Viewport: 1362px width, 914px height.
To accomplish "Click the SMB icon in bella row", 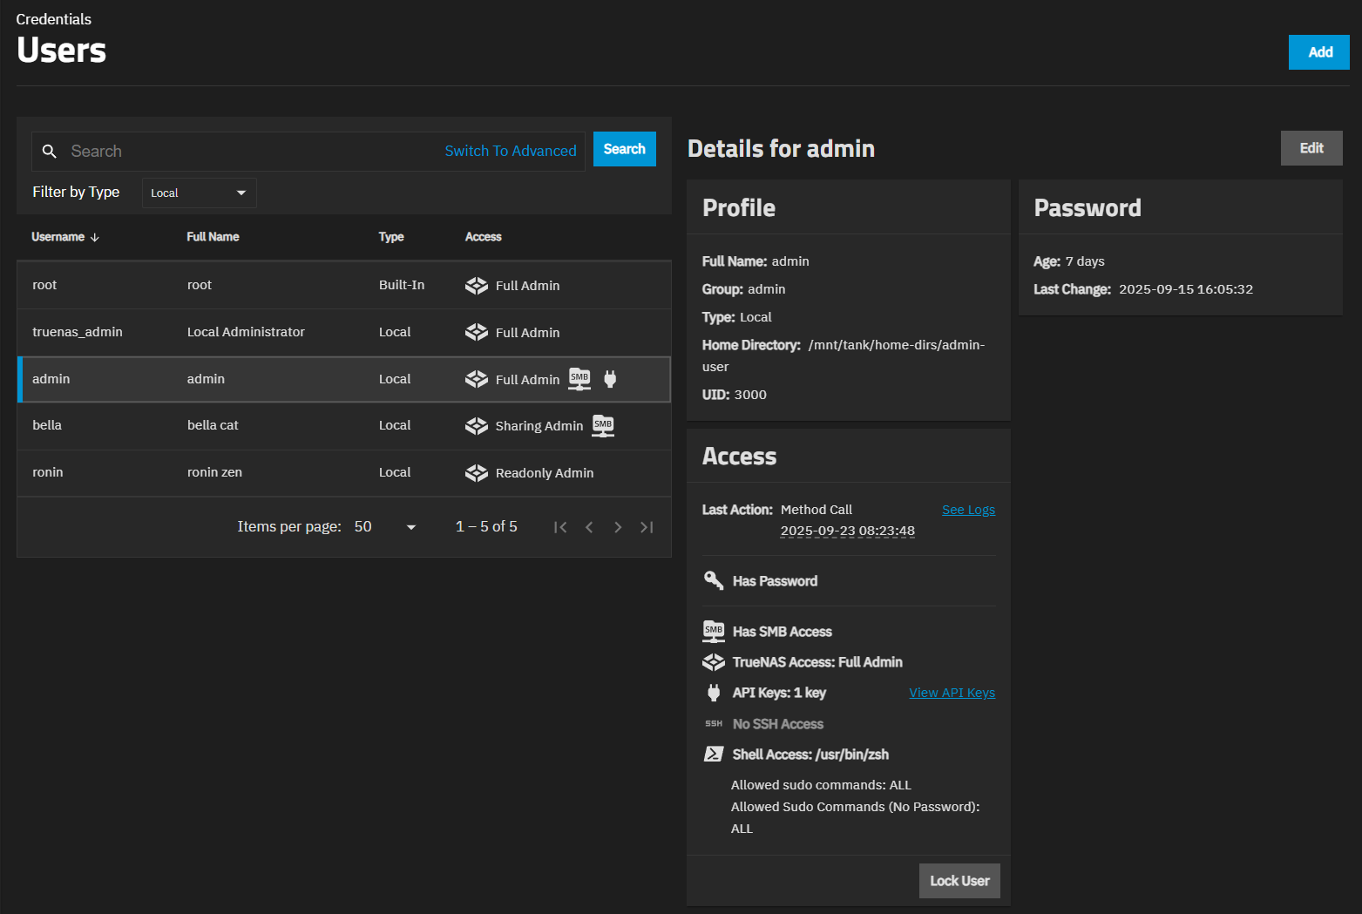I will pyautogui.click(x=603, y=426).
